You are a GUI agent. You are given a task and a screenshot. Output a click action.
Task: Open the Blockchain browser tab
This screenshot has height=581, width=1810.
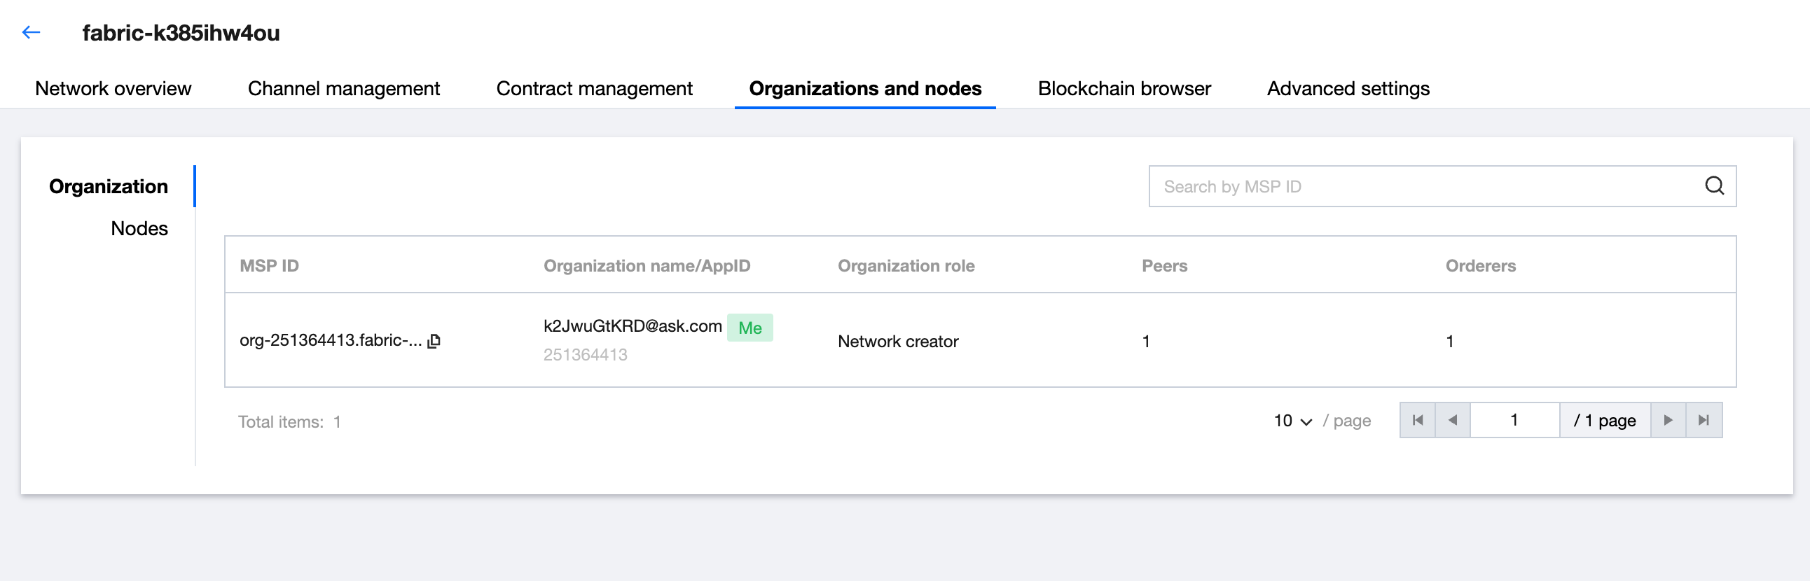1124,88
